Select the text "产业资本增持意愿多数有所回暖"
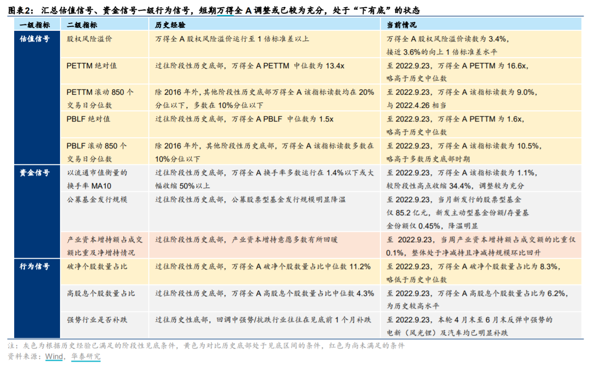The height and width of the screenshot is (368, 589). 285,240
